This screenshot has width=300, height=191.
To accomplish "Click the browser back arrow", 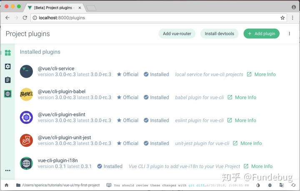I will click(7, 18).
